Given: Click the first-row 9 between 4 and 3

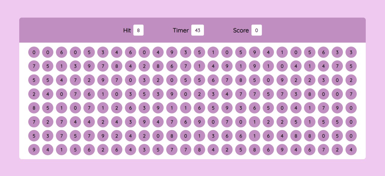Looking at the screenshot, I should point(172,52).
